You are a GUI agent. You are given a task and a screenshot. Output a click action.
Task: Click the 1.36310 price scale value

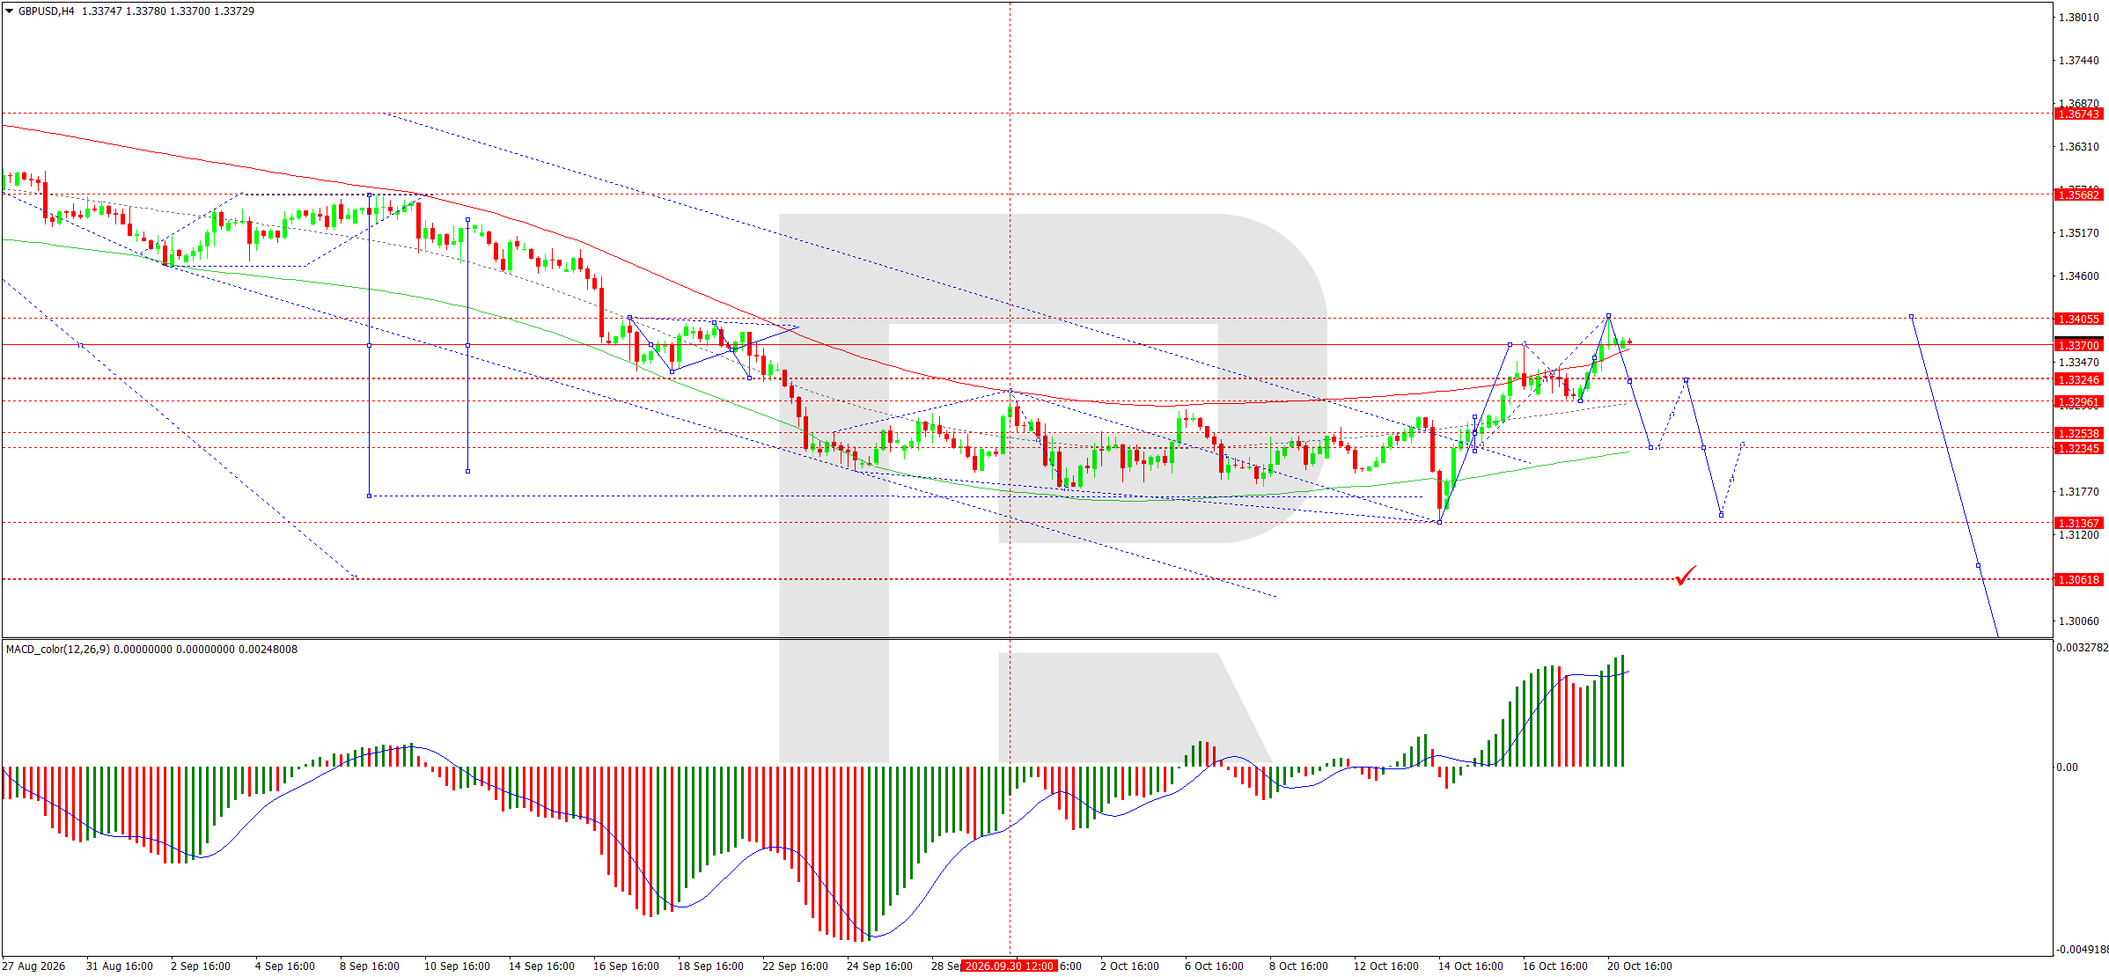pyautogui.click(x=2078, y=147)
